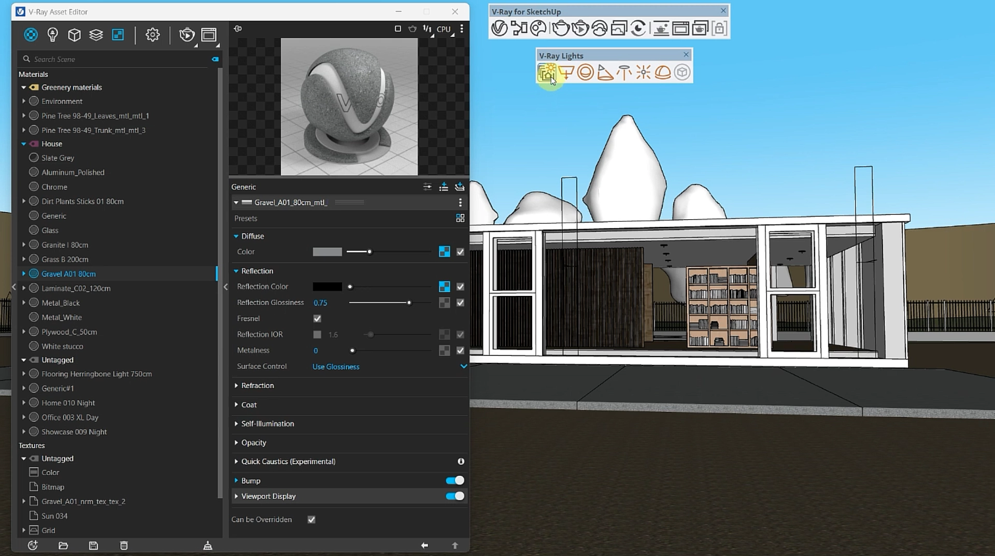Select the IES Light tool
The image size is (995, 556).
(624, 73)
